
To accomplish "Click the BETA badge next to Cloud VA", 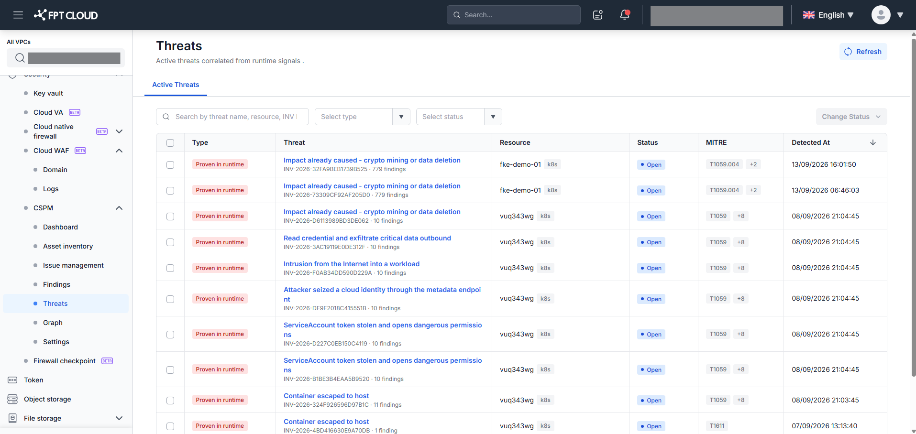I will [x=75, y=112].
